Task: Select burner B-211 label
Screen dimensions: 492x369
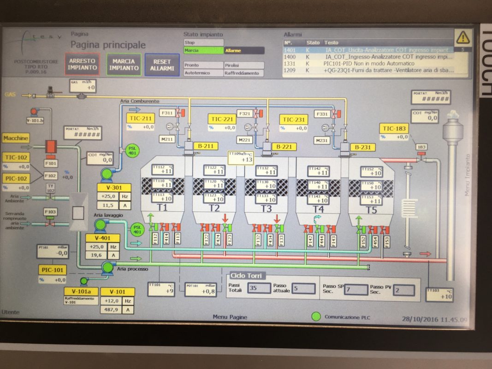Action: click(206, 146)
